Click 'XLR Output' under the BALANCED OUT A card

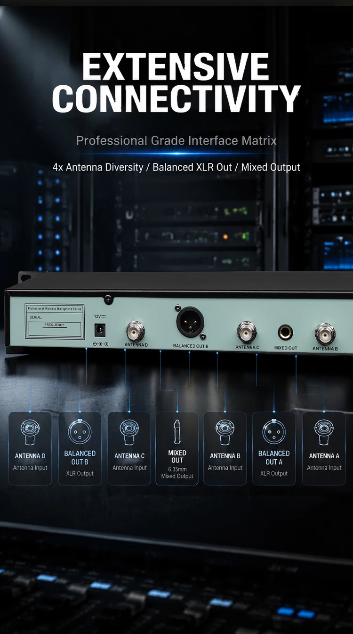(274, 473)
